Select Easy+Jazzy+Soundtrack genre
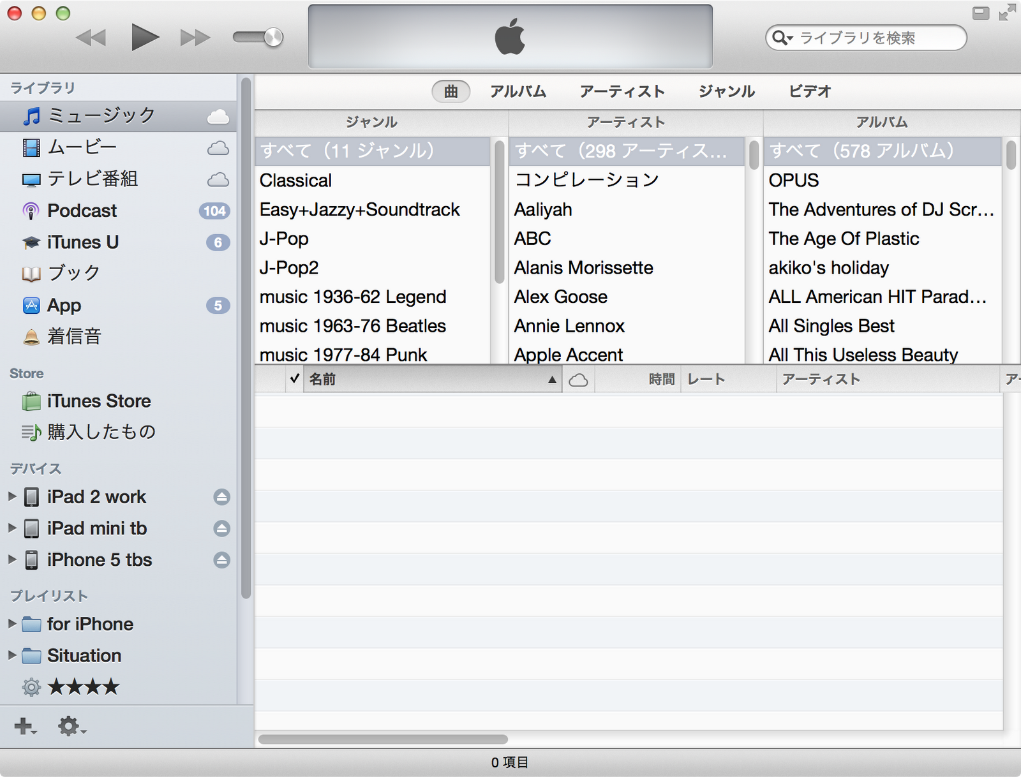The image size is (1021, 777). [372, 210]
